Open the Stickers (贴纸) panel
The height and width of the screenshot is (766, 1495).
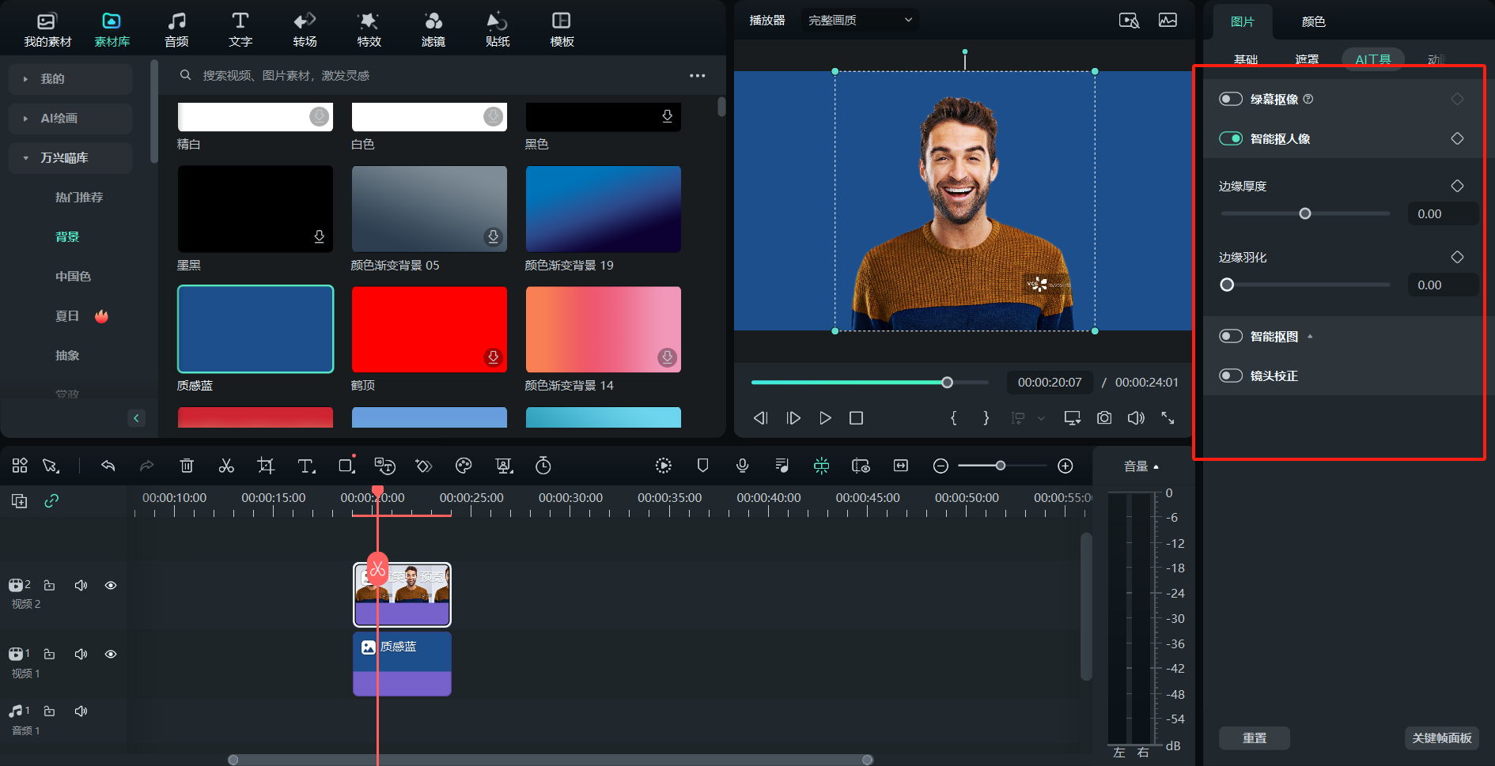click(497, 29)
